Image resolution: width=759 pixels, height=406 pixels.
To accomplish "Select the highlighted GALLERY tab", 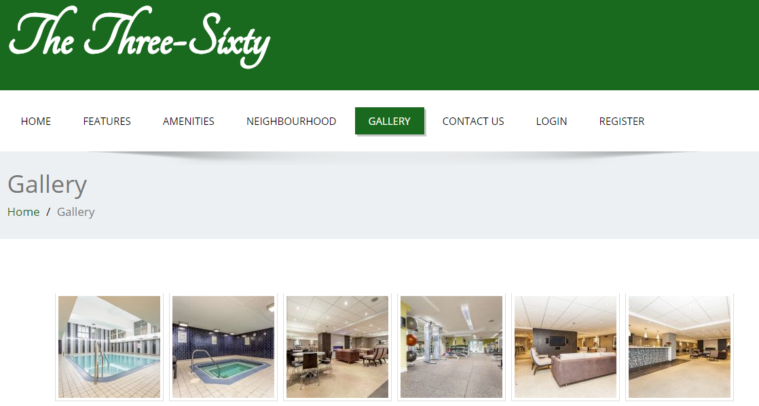I will point(390,121).
